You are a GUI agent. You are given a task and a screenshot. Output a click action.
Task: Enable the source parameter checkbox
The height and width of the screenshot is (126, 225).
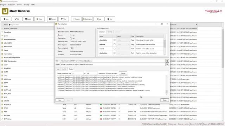click(x=115, y=49)
